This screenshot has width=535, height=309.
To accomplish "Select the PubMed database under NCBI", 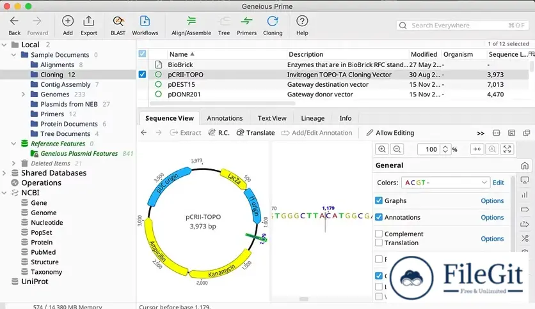I will click(x=43, y=252).
